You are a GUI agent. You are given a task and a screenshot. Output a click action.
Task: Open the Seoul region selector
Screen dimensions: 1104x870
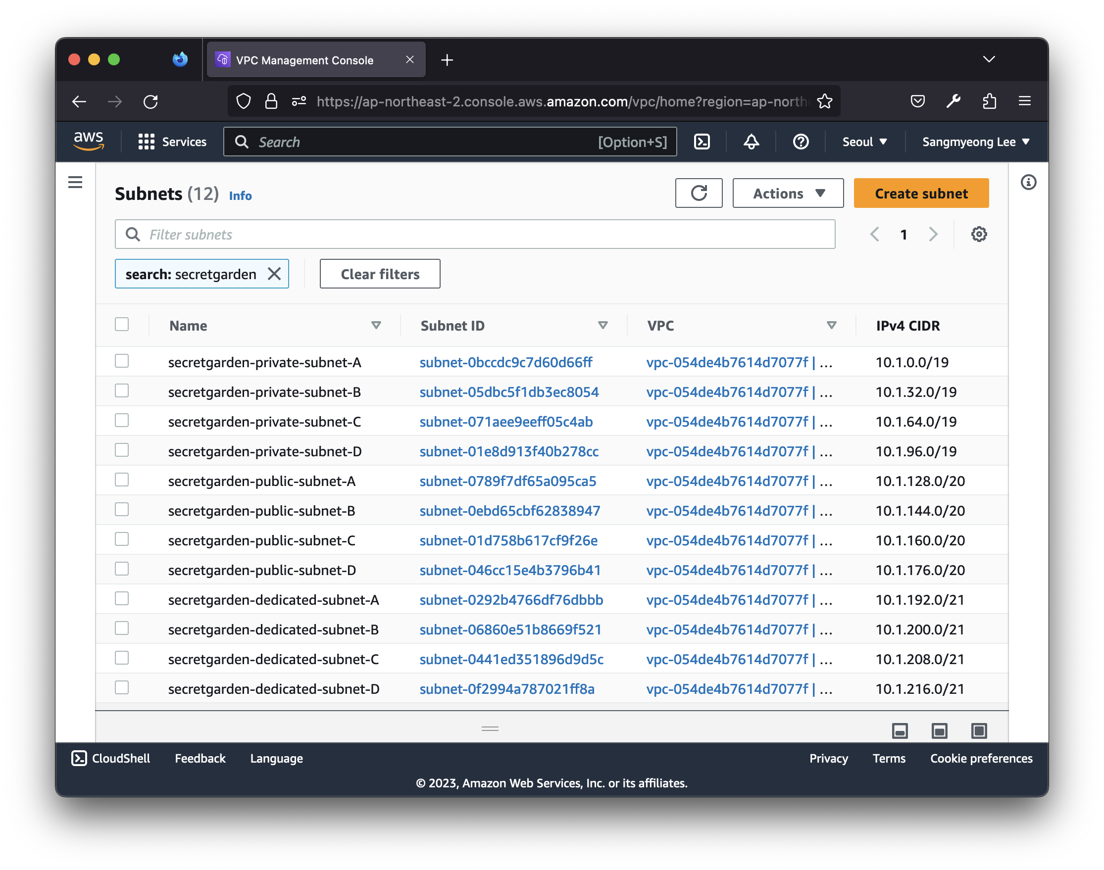[x=864, y=142]
